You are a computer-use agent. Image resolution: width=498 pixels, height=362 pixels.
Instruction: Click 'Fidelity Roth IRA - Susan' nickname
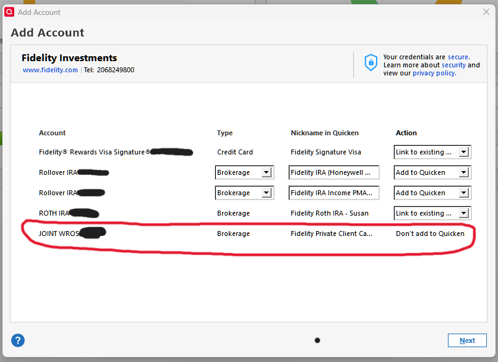(x=329, y=213)
